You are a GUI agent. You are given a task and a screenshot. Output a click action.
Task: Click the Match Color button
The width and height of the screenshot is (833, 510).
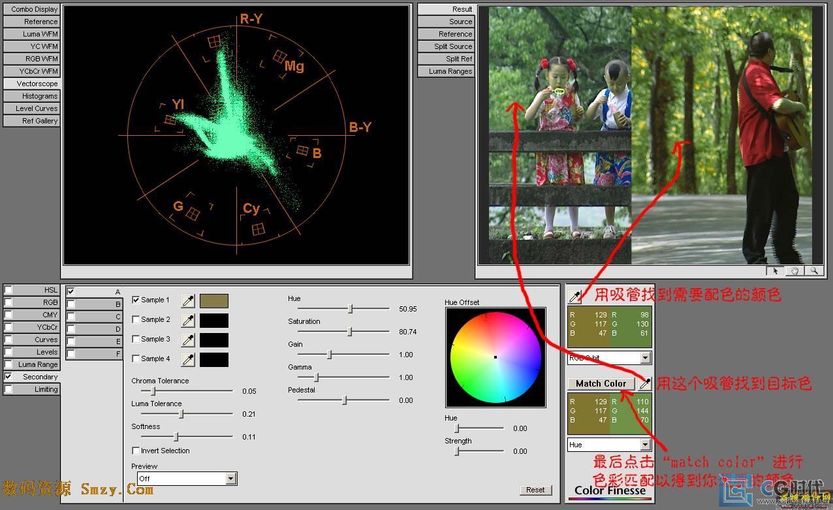601,383
